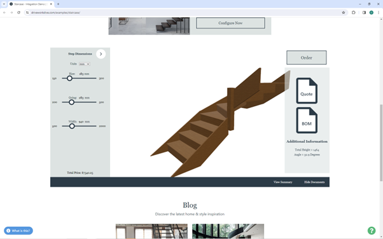Open the Chrome profile avatar
This screenshot has height=239, width=383.
tap(372, 13)
